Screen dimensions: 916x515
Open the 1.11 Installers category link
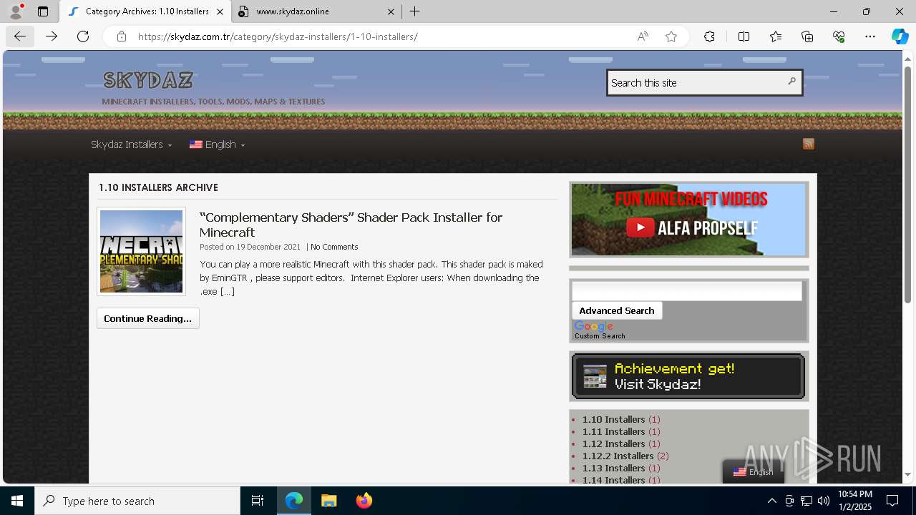pyautogui.click(x=613, y=431)
